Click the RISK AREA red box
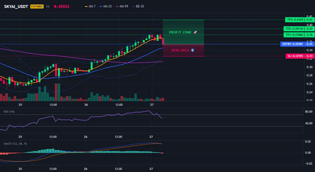This screenshot has height=172, width=315. pyautogui.click(x=183, y=50)
